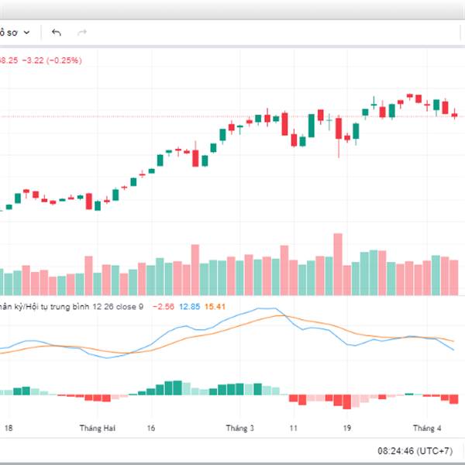This screenshot has height=465, width=465.
Task: Click the '11' date axis label
Action: point(293,429)
